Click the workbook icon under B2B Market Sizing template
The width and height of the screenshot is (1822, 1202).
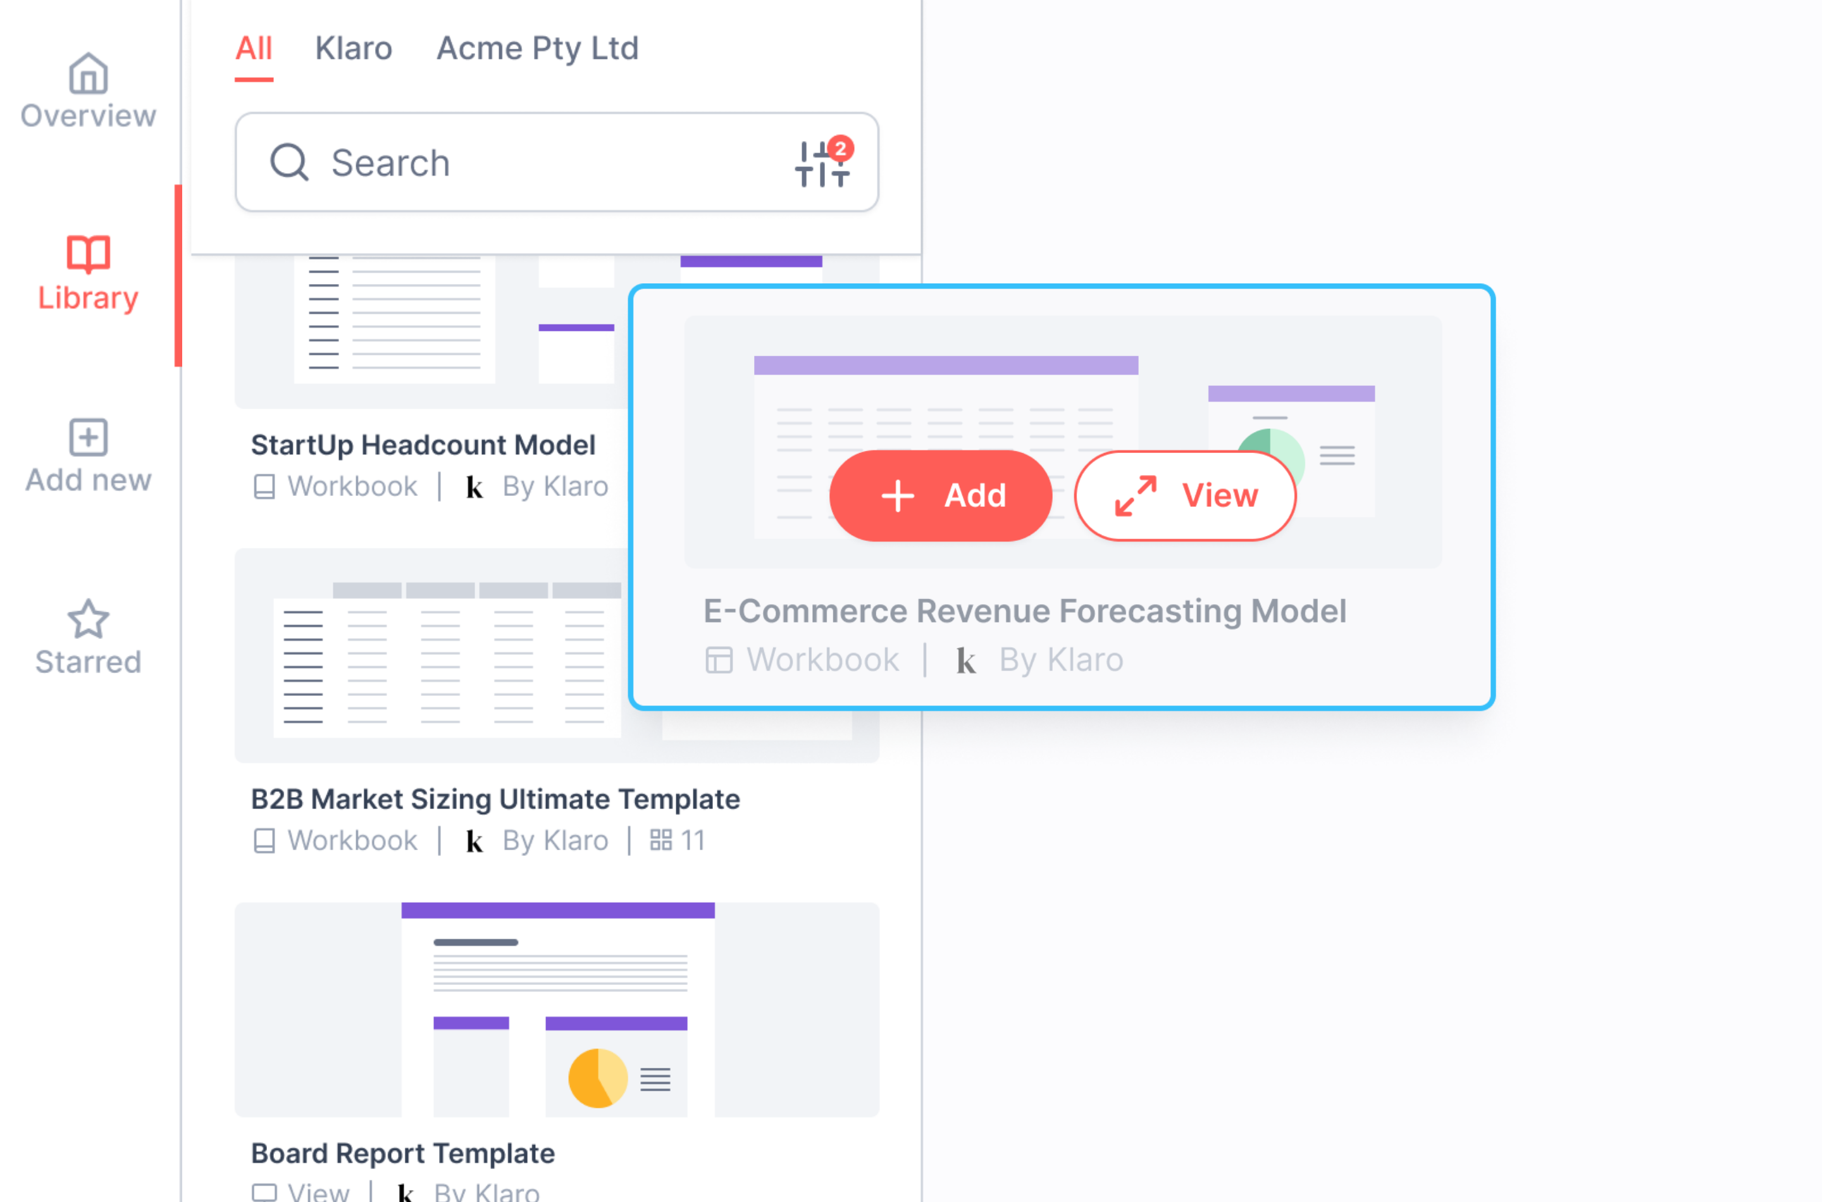click(x=264, y=840)
